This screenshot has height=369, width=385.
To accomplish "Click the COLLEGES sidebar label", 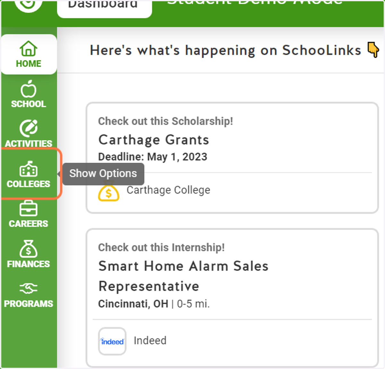I will (29, 184).
